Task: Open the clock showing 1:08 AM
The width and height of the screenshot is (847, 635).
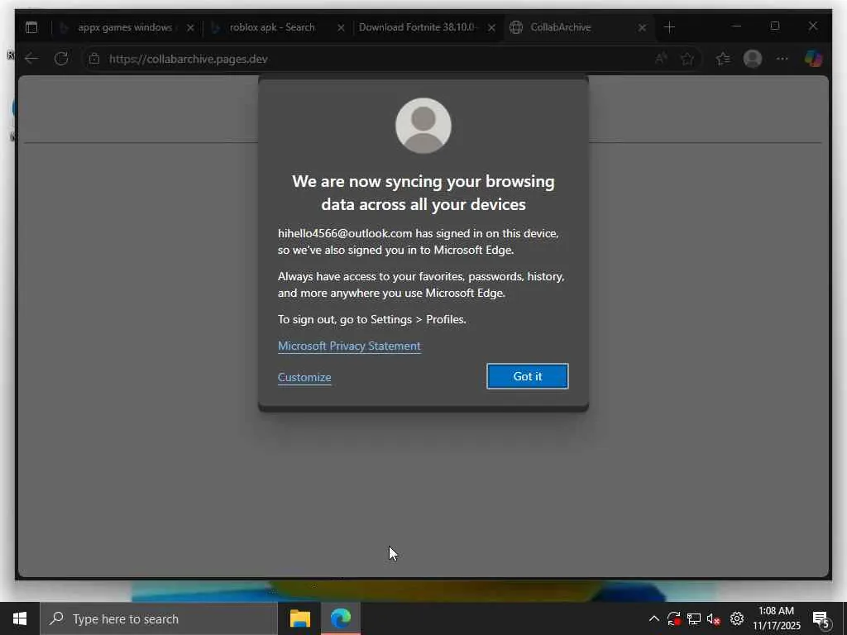Action: pyautogui.click(x=776, y=618)
